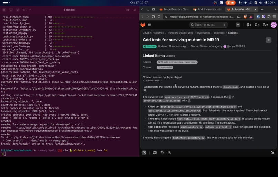The width and height of the screenshot is (278, 177).
Task: Switch to the Issue Boards browser tab
Action: click(x=174, y=9)
